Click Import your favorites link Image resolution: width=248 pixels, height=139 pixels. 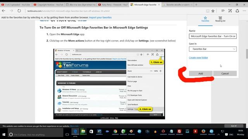pos(100,17)
